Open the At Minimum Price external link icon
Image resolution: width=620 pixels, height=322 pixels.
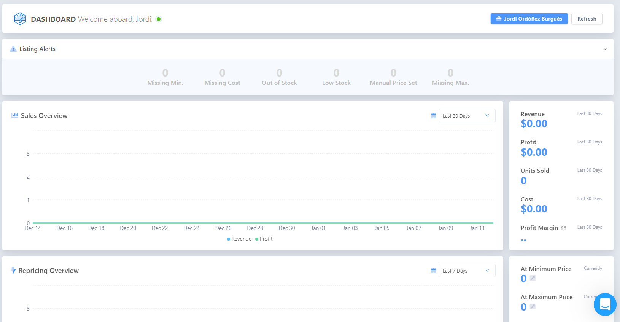(x=533, y=278)
